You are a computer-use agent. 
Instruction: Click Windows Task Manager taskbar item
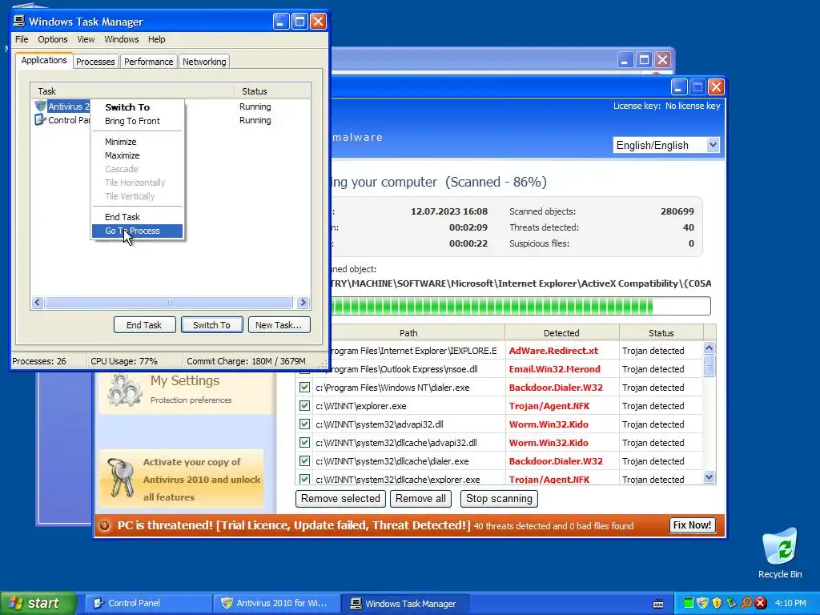click(x=404, y=603)
